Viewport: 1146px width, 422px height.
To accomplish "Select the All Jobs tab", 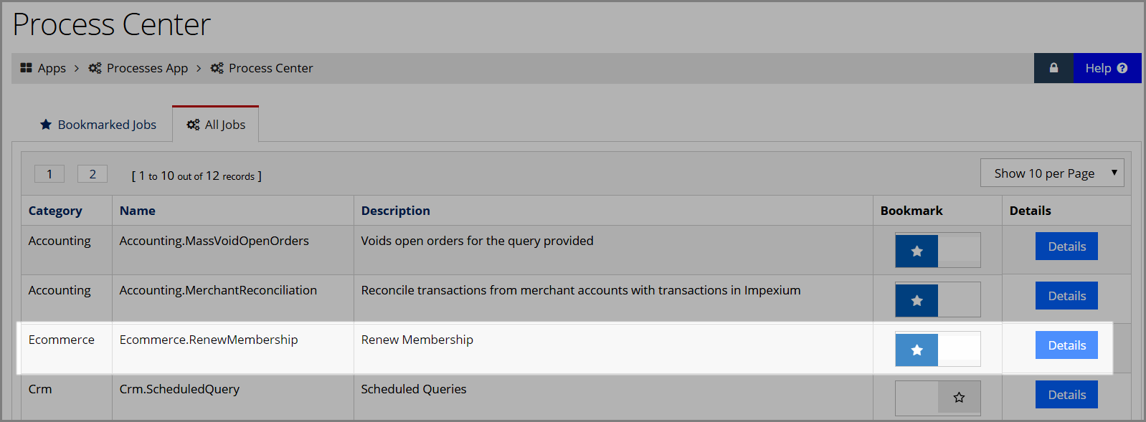I will [x=216, y=124].
